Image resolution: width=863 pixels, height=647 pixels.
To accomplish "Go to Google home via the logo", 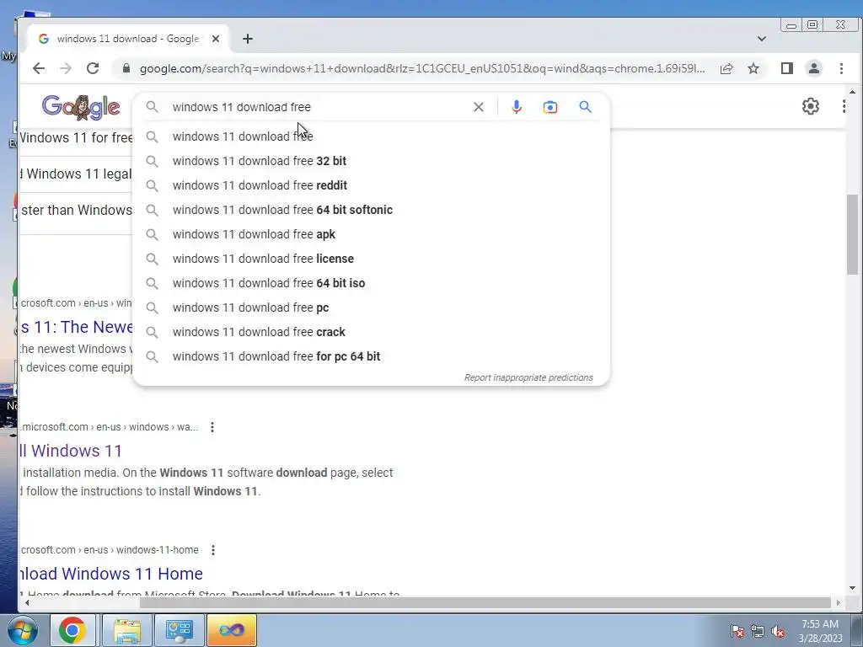I will (x=81, y=107).
